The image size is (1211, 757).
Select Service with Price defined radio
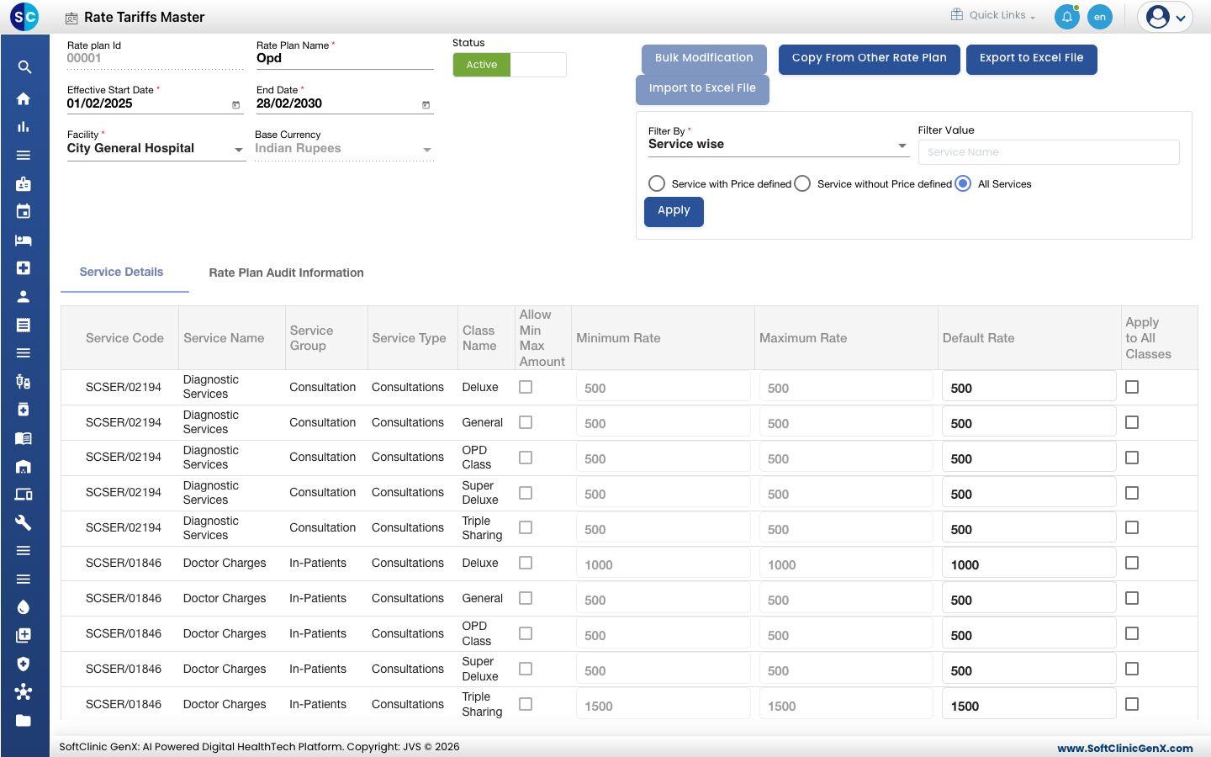(657, 183)
